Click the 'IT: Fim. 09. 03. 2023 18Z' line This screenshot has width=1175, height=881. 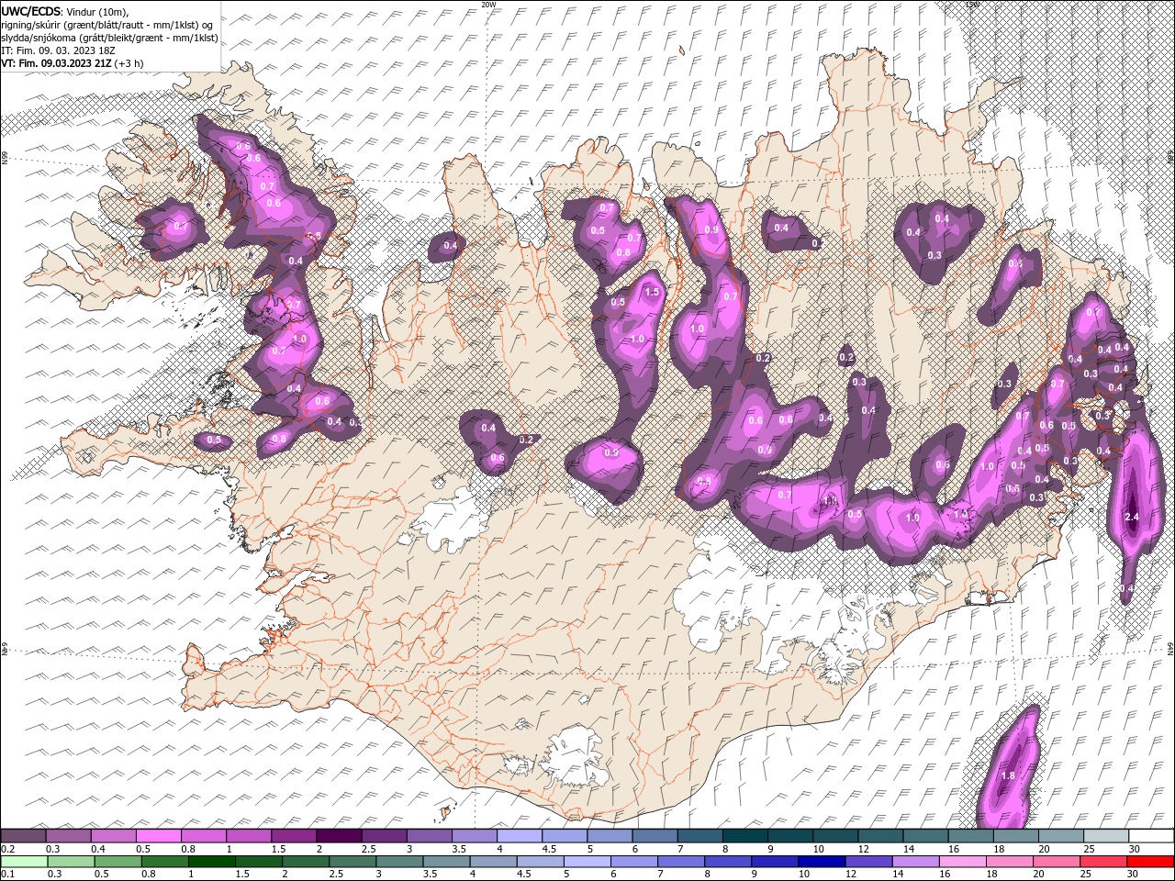(x=59, y=50)
